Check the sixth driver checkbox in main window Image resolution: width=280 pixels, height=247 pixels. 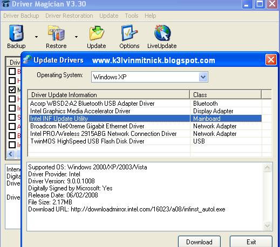click(12, 117)
